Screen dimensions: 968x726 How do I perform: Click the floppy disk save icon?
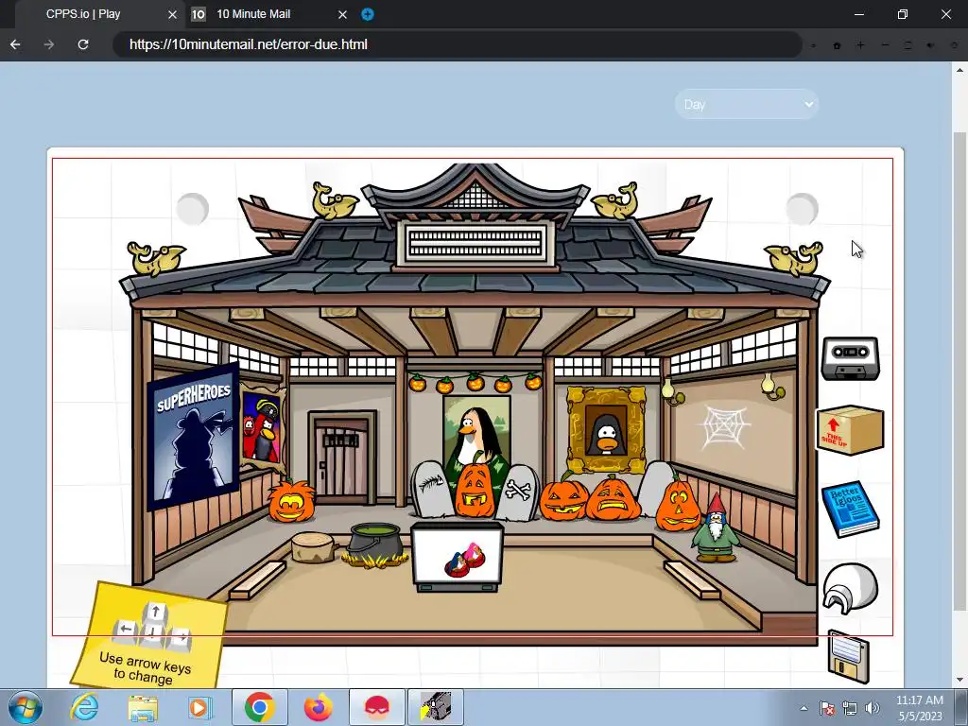pos(848,657)
